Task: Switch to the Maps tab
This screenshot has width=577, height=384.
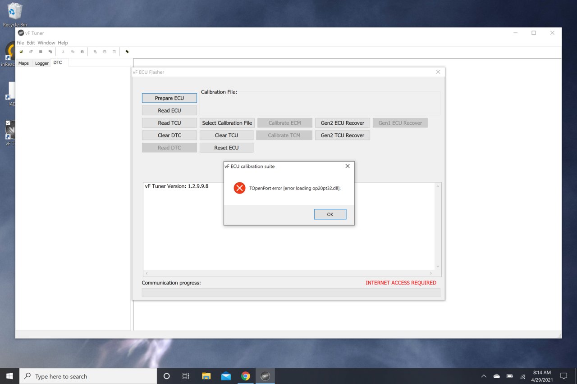Action: click(23, 63)
